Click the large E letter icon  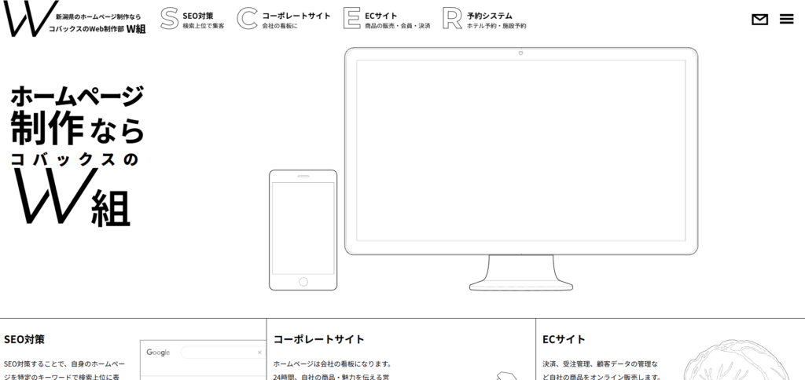coord(351,19)
